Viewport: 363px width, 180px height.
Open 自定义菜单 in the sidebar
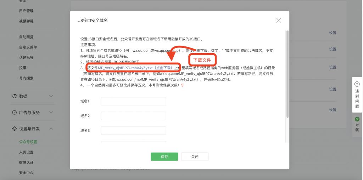point(28,47)
